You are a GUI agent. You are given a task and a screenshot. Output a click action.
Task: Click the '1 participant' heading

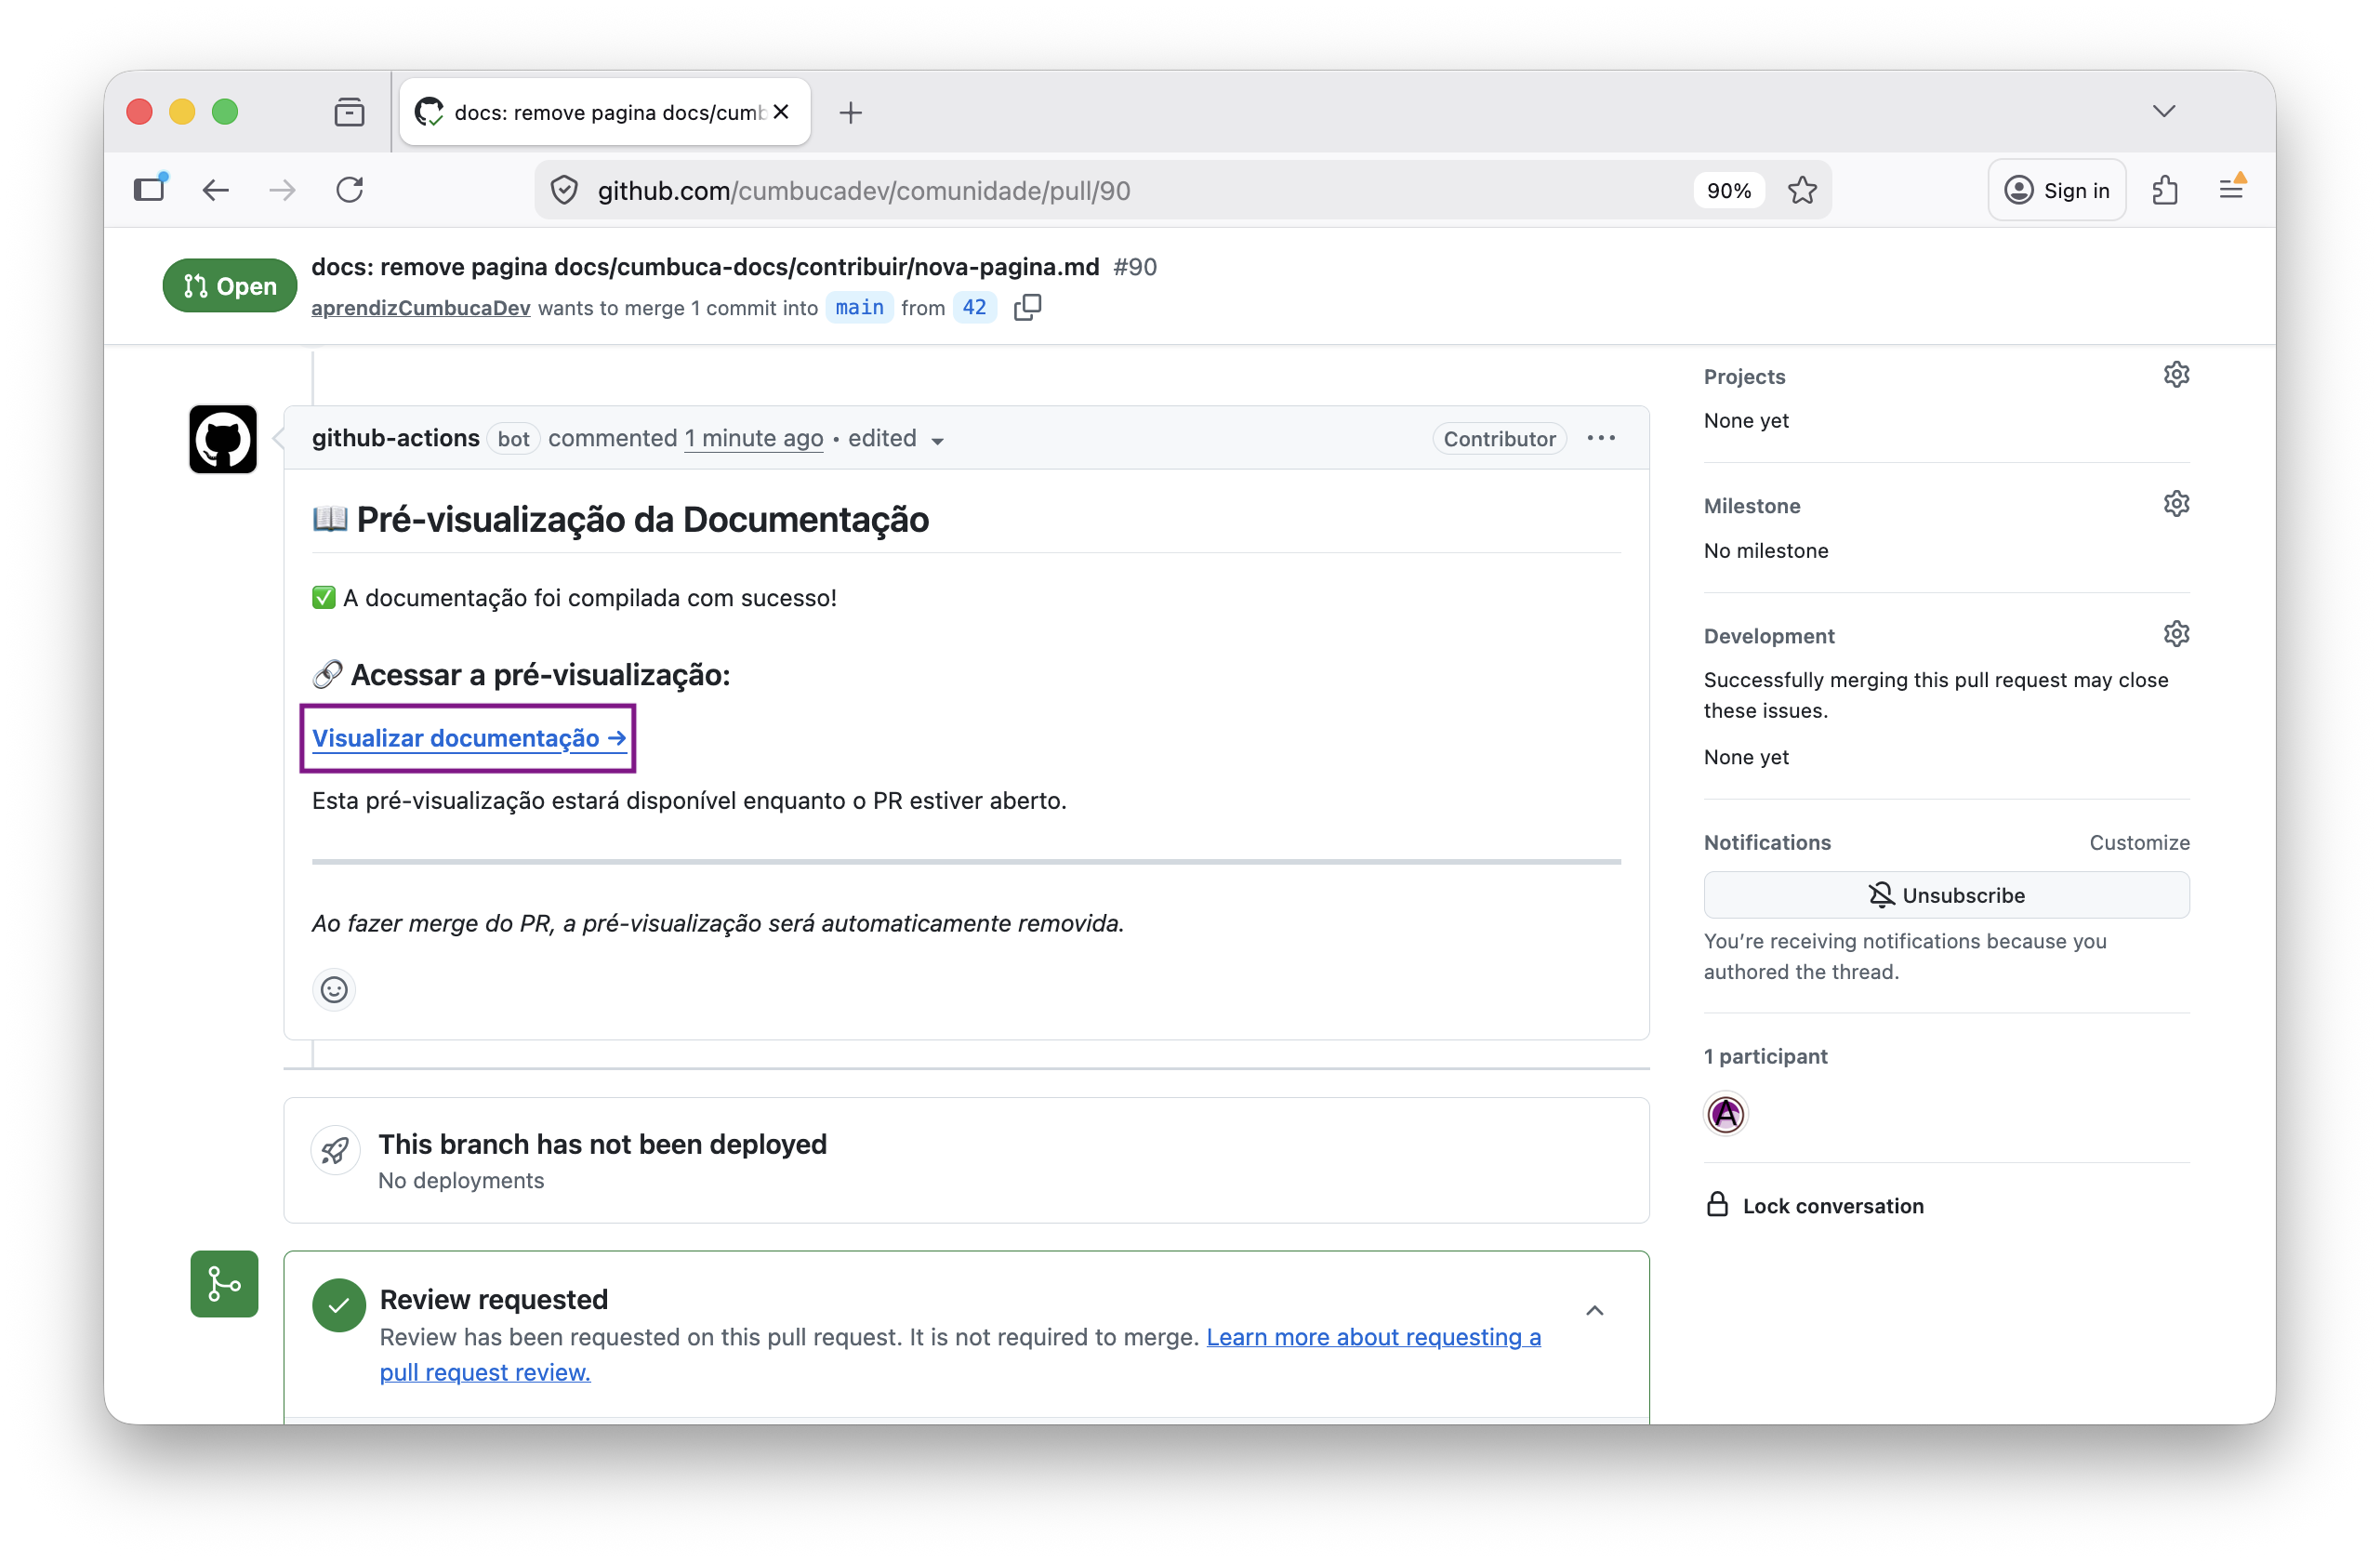[x=1765, y=1056]
